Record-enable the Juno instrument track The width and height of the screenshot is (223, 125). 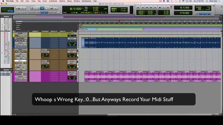(16, 52)
